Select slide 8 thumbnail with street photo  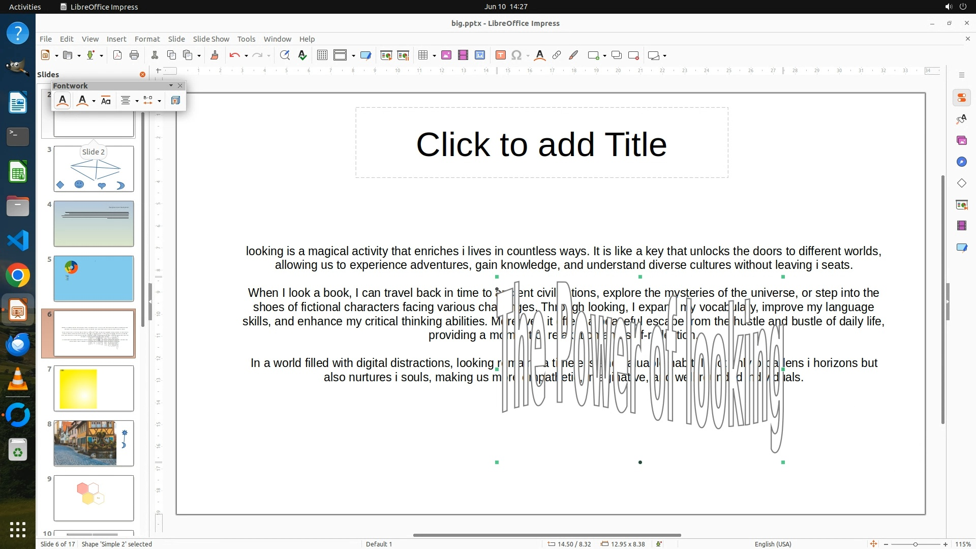coord(94,443)
